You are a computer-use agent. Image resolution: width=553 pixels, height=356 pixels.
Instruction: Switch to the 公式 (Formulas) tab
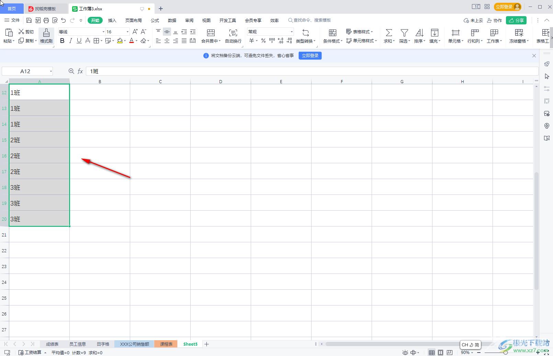(155, 20)
